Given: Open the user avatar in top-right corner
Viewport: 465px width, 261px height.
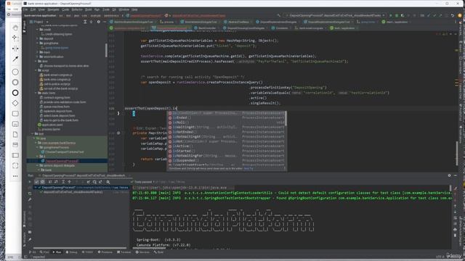Looking at the screenshot, I should point(460,15).
